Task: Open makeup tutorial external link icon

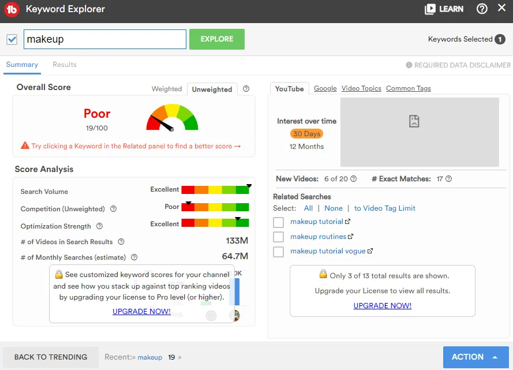Action: (347, 222)
